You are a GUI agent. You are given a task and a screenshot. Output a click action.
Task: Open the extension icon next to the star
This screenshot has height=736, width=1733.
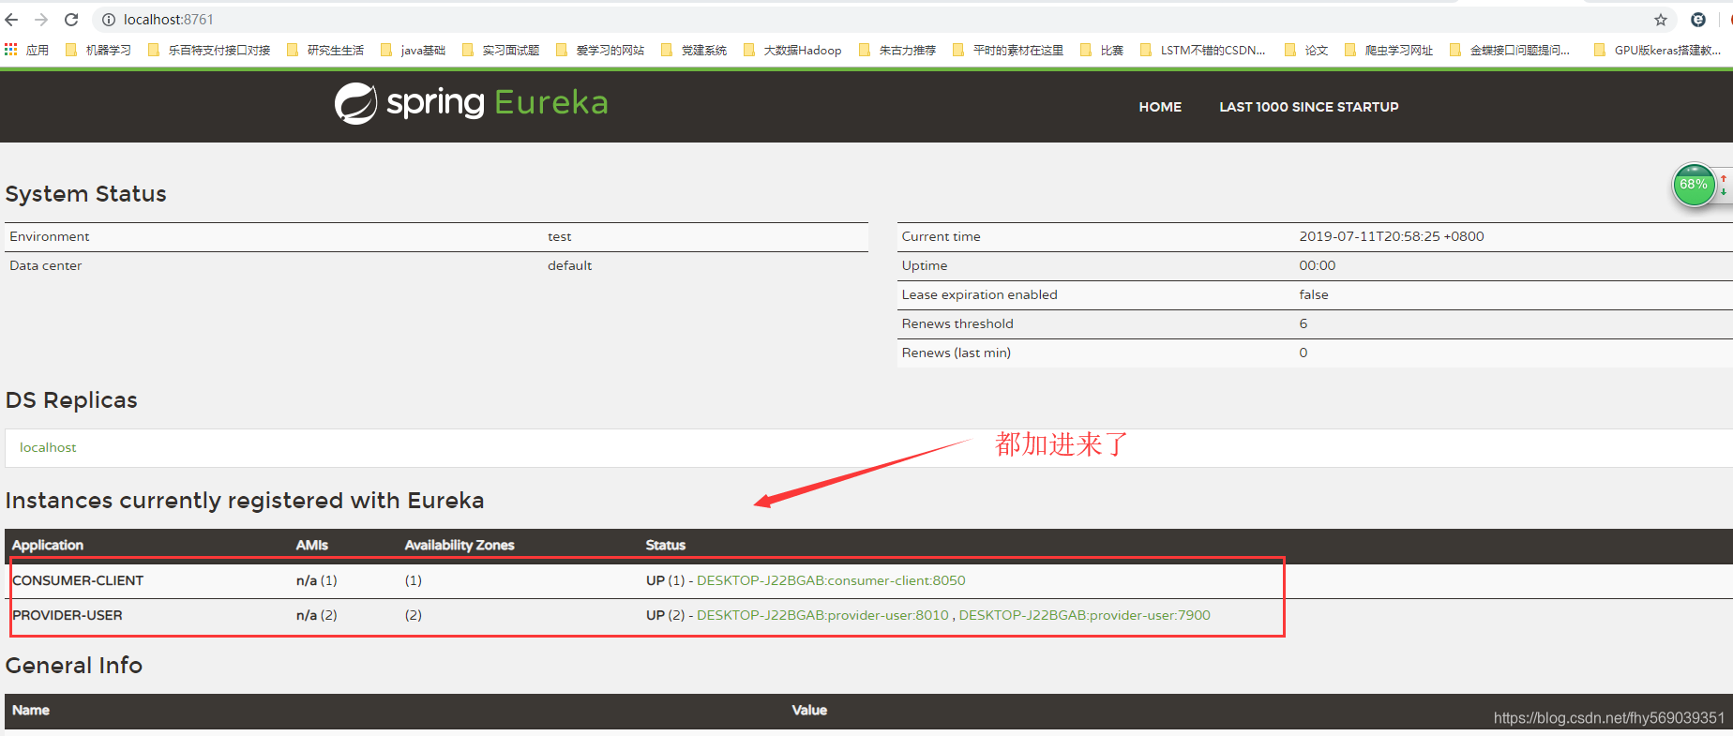(1698, 20)
